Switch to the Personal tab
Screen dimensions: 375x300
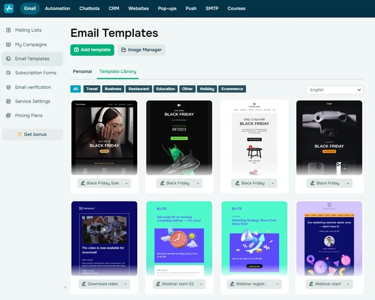click(82, 71)
